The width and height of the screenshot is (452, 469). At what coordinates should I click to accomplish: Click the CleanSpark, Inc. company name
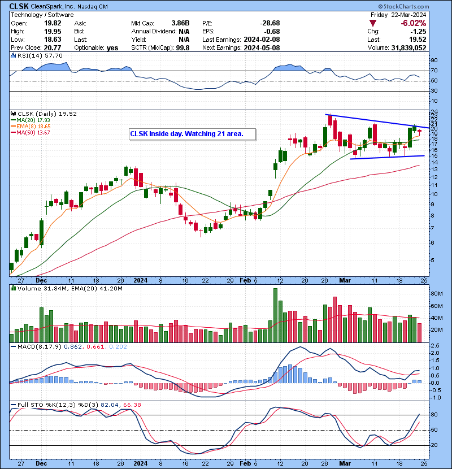click(x=53, y=7)
